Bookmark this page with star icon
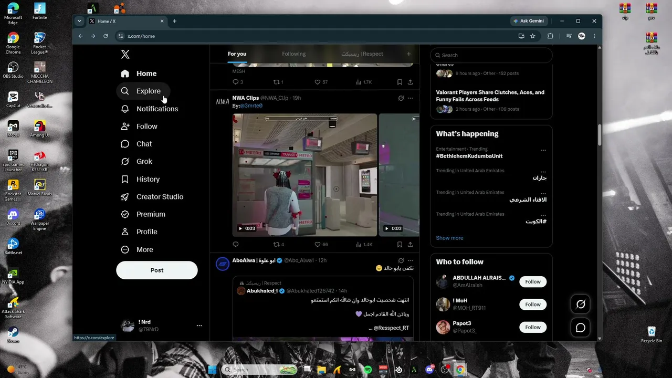The width and height of the screenshot is (672, 378). [533, 36]
